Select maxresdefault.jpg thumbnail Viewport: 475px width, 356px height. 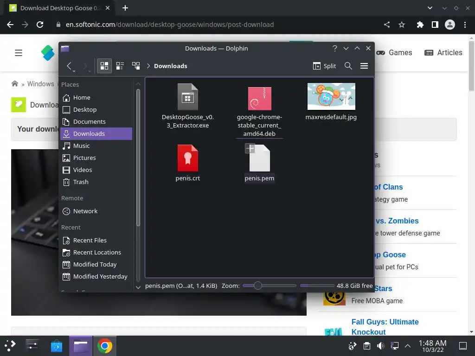click(331, 96)
